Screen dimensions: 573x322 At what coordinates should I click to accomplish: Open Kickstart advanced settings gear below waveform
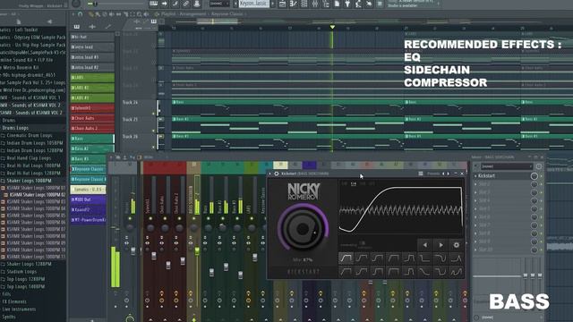[457, 245]
